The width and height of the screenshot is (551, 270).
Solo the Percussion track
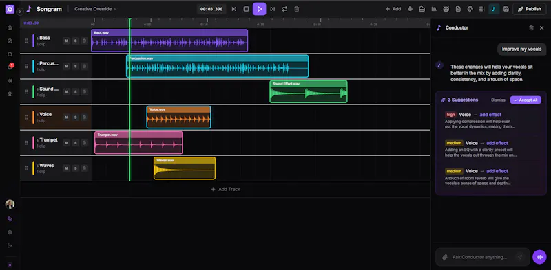[x=75, y=66]
